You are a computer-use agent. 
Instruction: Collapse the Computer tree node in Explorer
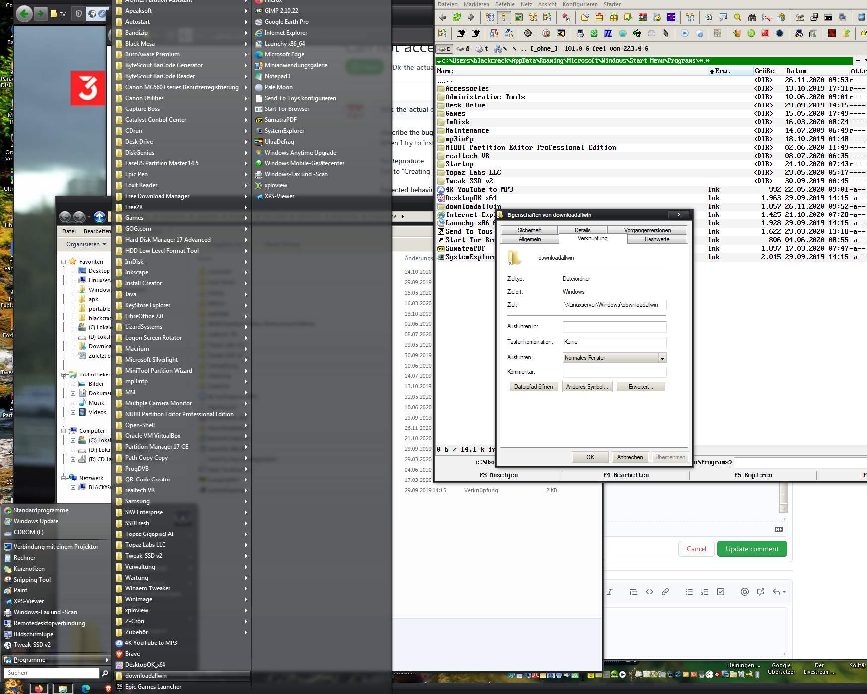[x=64, y=431]
